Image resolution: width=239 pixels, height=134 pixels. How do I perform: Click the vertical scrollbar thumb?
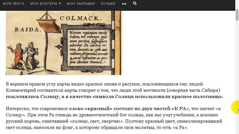point(237,15)
